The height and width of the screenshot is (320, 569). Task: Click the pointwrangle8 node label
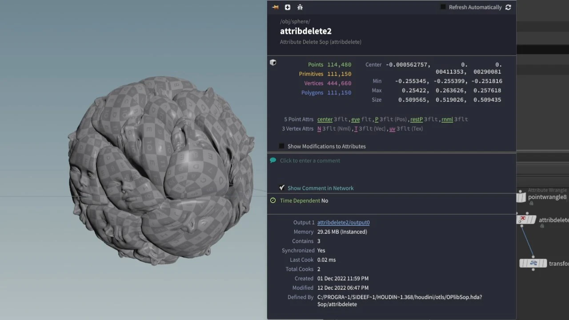click(547, 197)
